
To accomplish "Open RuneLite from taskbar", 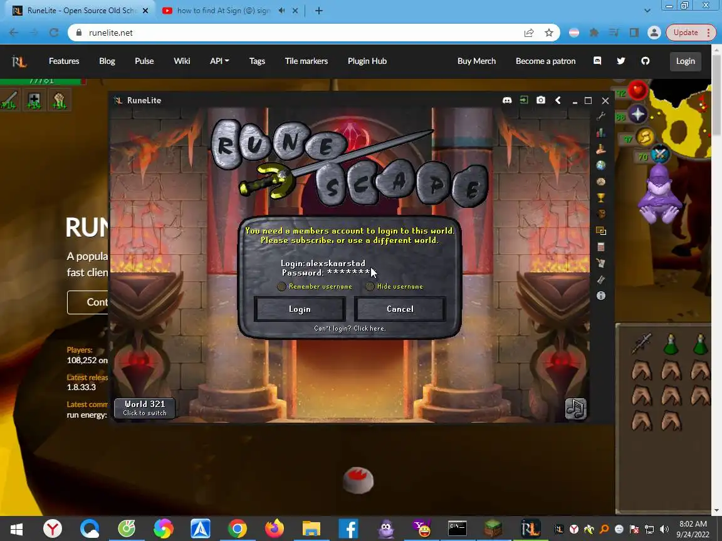I will point(530,528).
